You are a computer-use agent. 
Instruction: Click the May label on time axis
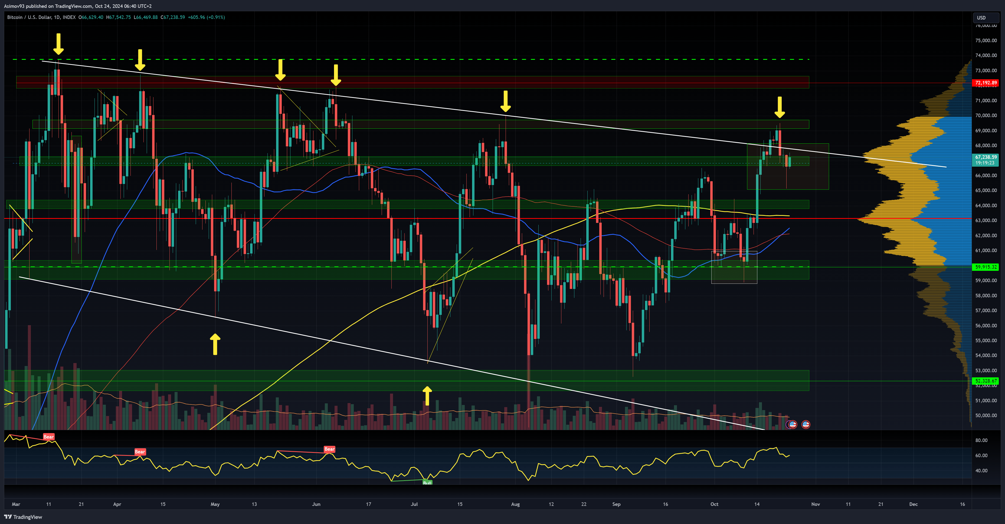[215, 504]
